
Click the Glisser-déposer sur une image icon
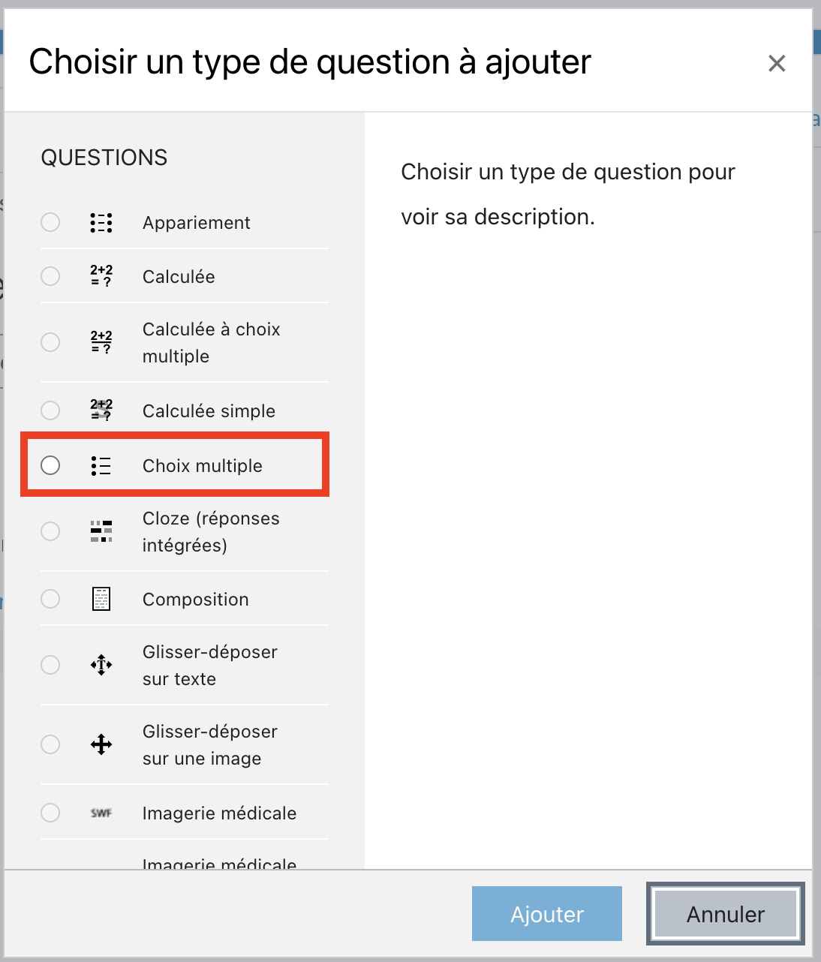[x=101, y=744]
